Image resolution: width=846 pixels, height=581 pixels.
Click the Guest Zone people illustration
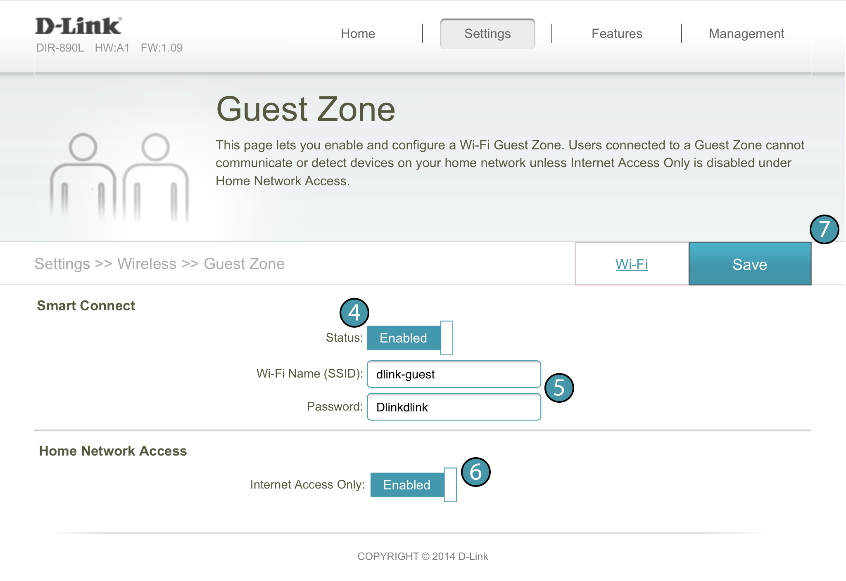[119, 177]
